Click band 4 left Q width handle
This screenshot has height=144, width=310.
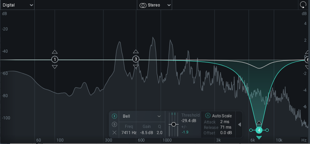251,130
